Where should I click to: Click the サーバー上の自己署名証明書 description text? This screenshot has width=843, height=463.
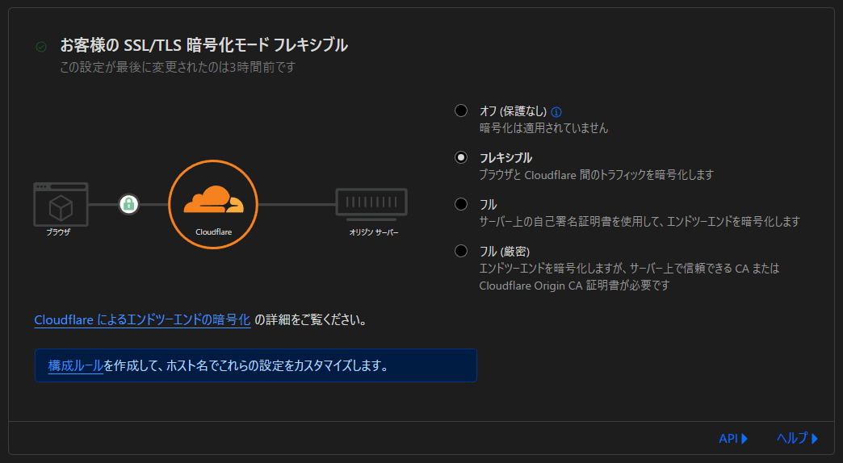coord(640,221)
